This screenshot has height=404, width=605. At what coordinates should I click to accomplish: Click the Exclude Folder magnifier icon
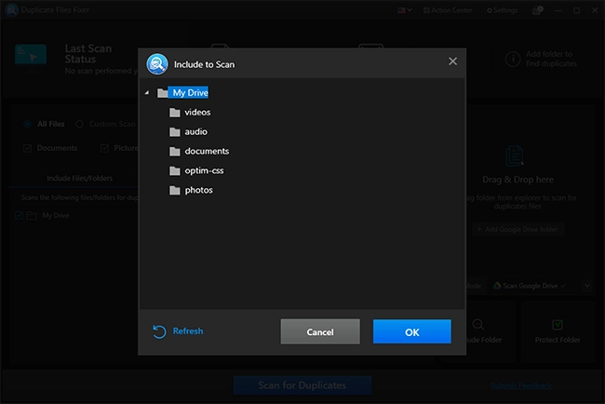tap(478, 325)
